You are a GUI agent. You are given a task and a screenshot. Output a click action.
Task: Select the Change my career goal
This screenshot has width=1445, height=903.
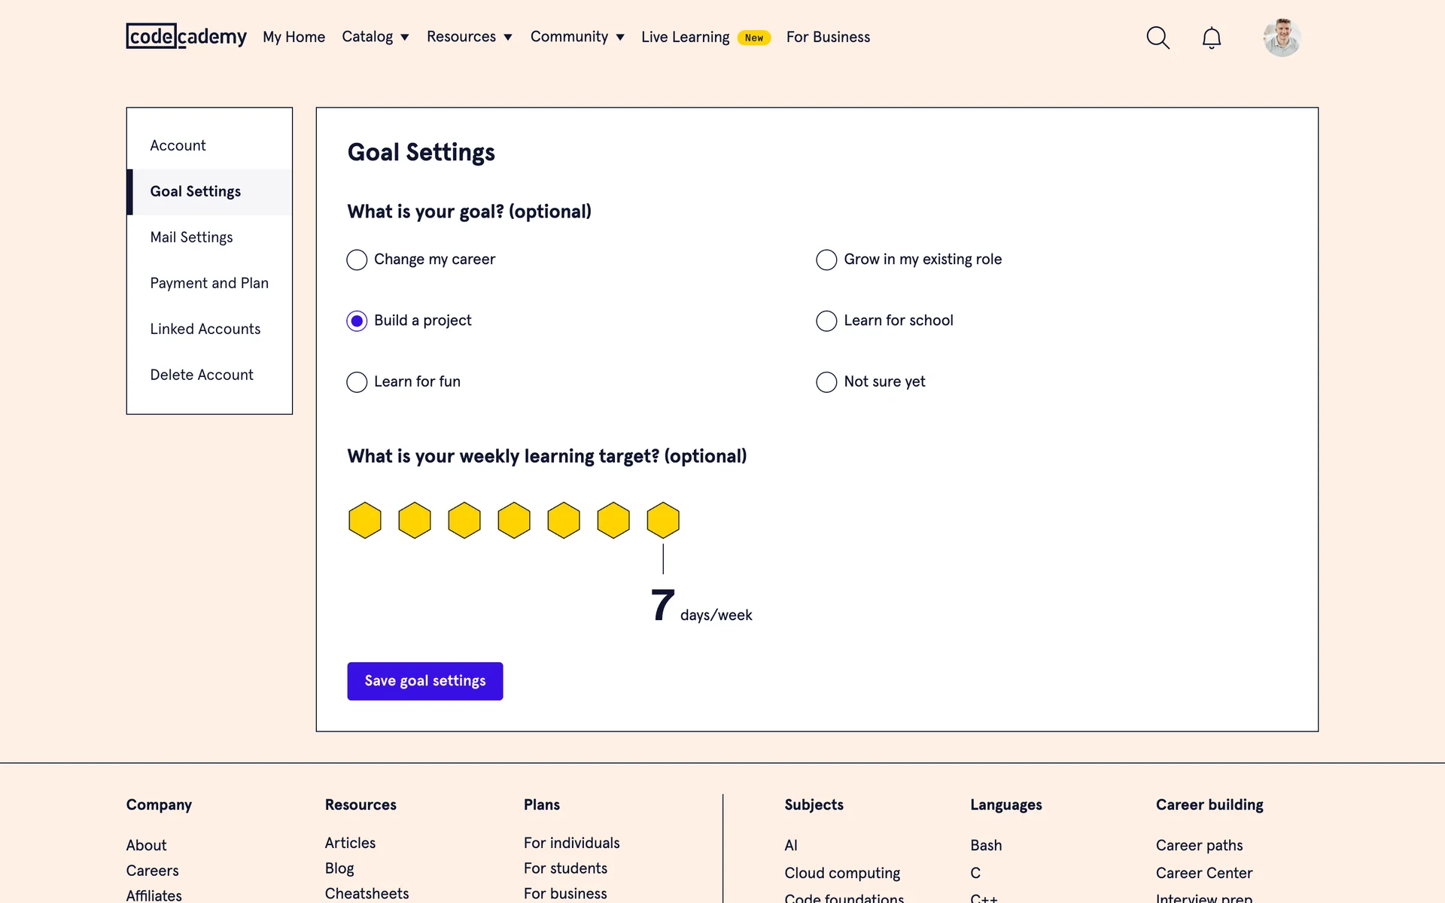357,260
